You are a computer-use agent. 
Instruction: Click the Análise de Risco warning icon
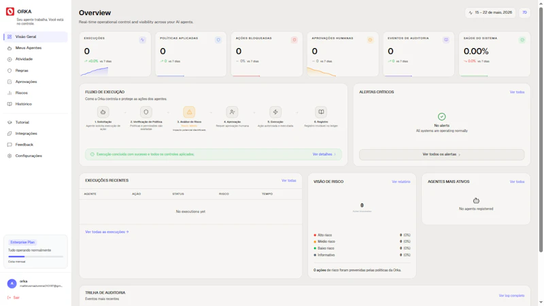(x=189, y=112)
